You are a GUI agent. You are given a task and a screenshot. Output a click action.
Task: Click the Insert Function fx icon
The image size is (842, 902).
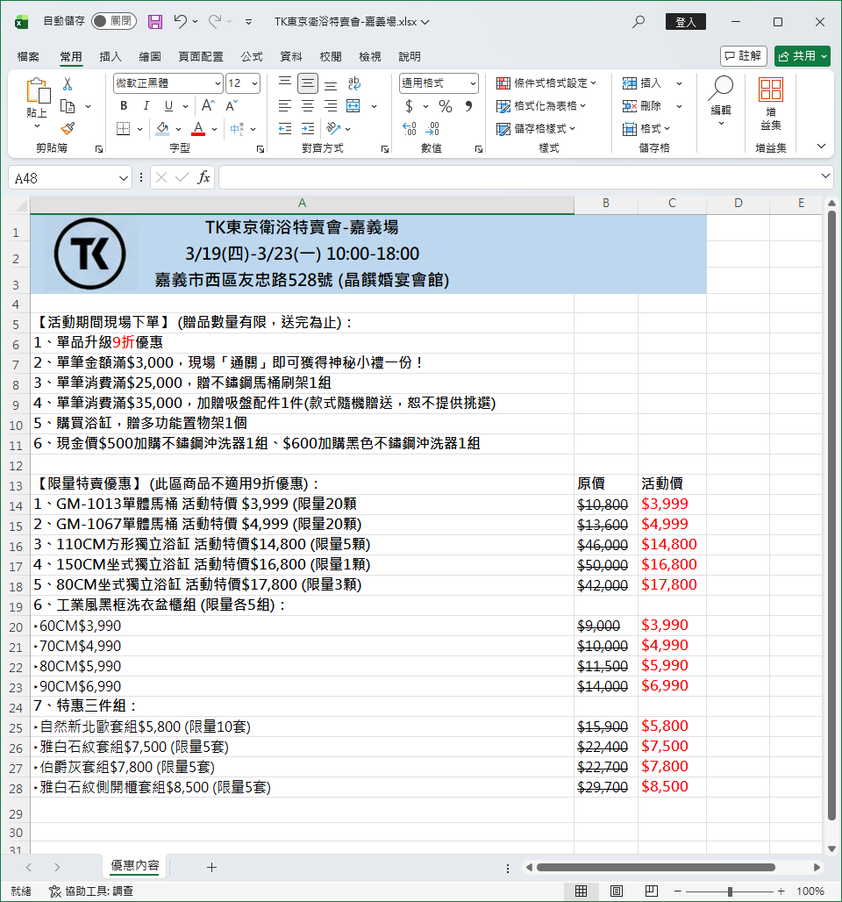point(203,178)
